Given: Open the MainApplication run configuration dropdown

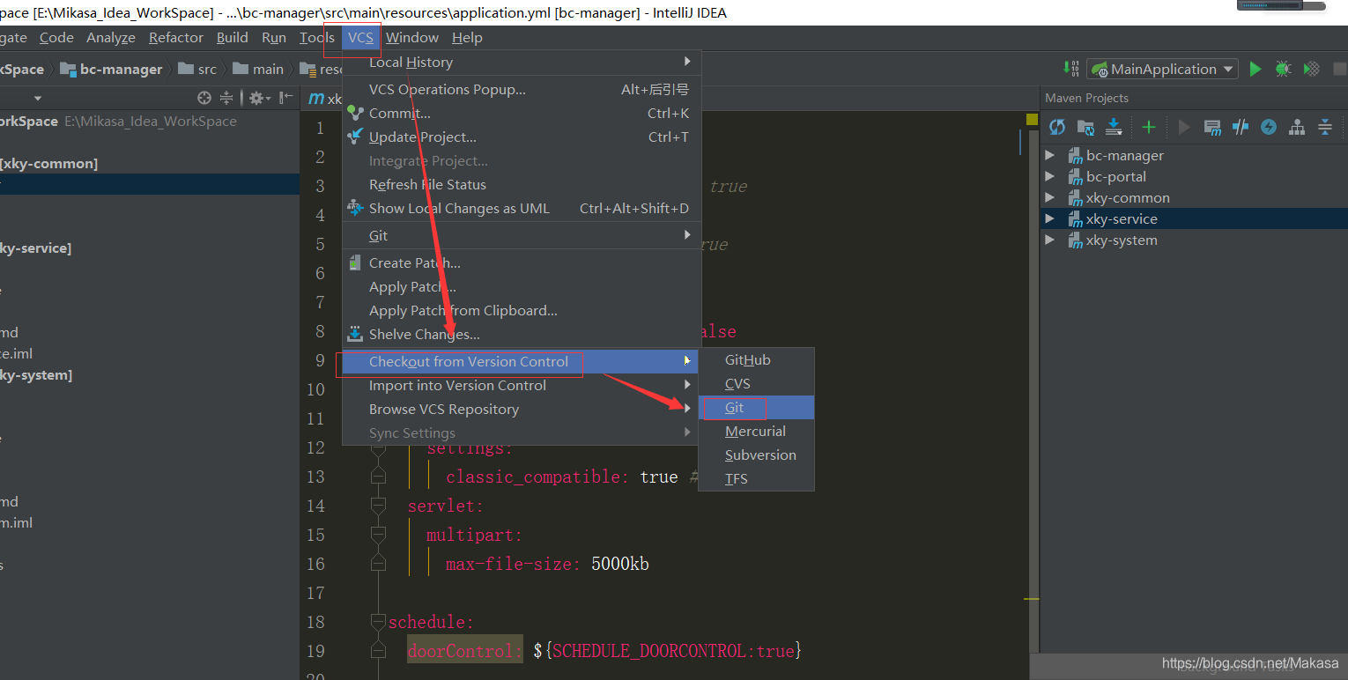Looking at the screenshot, I should click(x=1163, y=69).
